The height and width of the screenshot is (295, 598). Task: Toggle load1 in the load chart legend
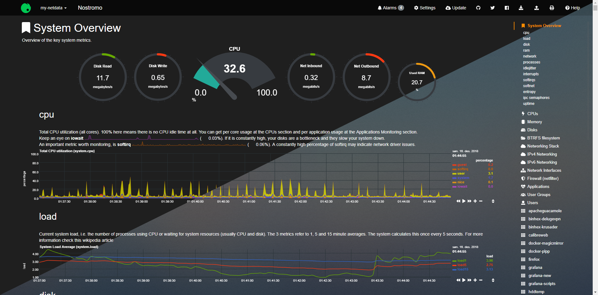[461, 261]
